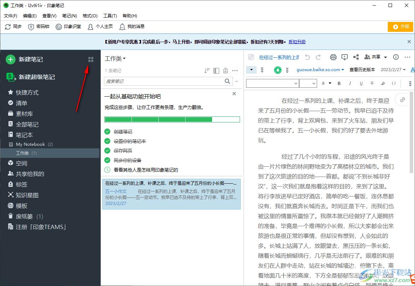Open the 模板 templates section
Viewport: 415px width, 286px height.
tap(17, 206)
